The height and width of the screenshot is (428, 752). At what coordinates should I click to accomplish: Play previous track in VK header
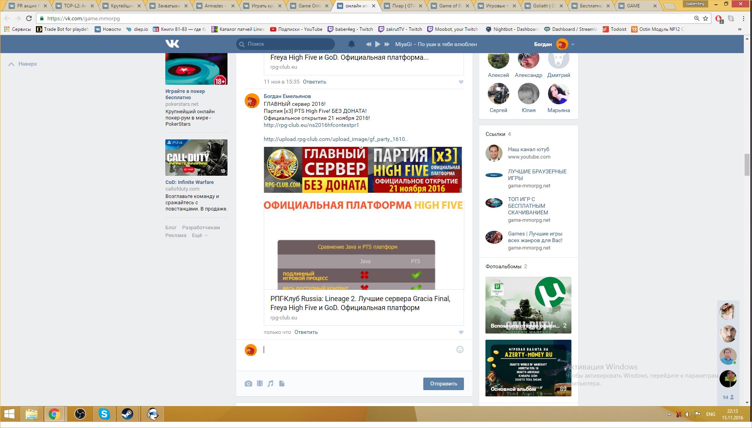click(x=368, y=44)
